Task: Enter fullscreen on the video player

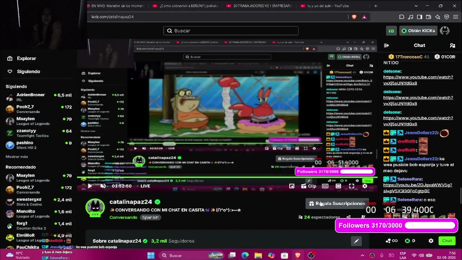Action: coord(352,186)
